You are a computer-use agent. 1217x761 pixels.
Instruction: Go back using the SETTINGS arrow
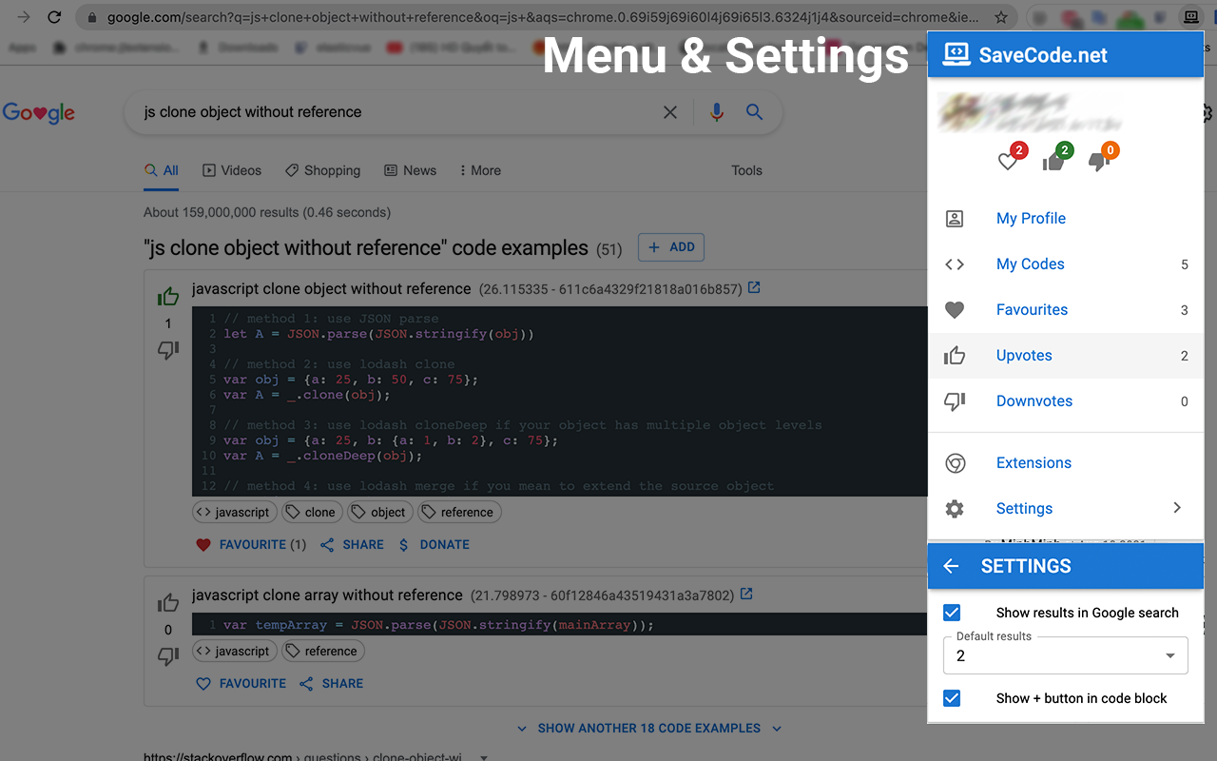[951, 566]
